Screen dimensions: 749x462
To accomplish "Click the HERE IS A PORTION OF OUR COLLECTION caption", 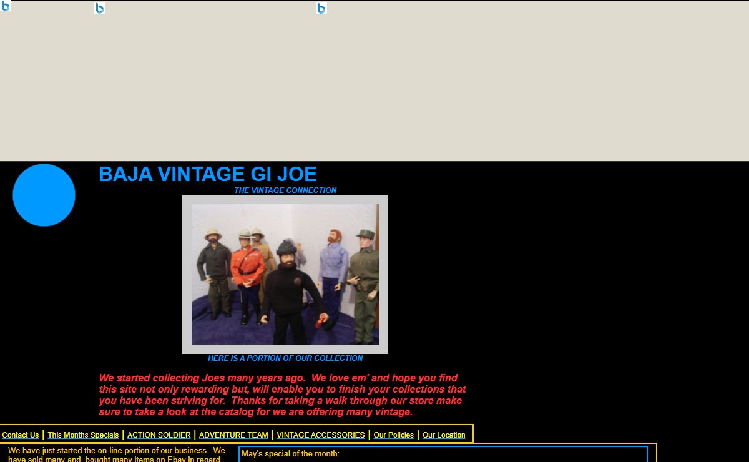I will tap(285, 358).
